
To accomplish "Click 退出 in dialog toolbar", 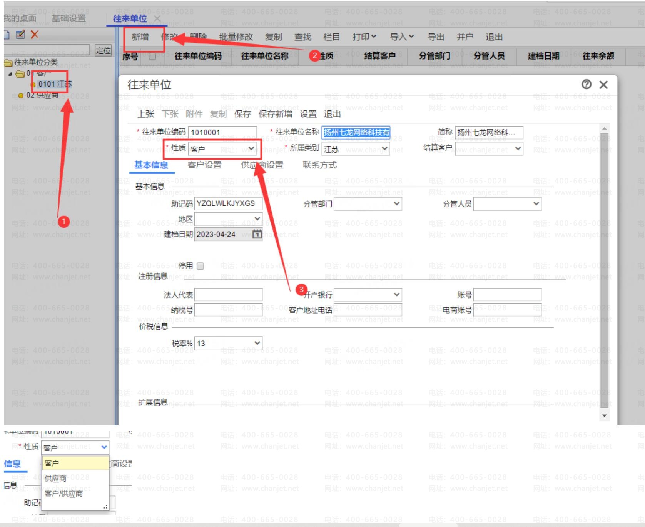I will tap(332, 114).
